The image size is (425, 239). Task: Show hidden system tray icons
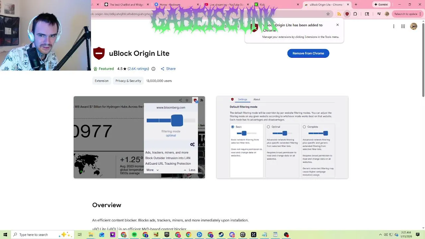coord(381,235)
